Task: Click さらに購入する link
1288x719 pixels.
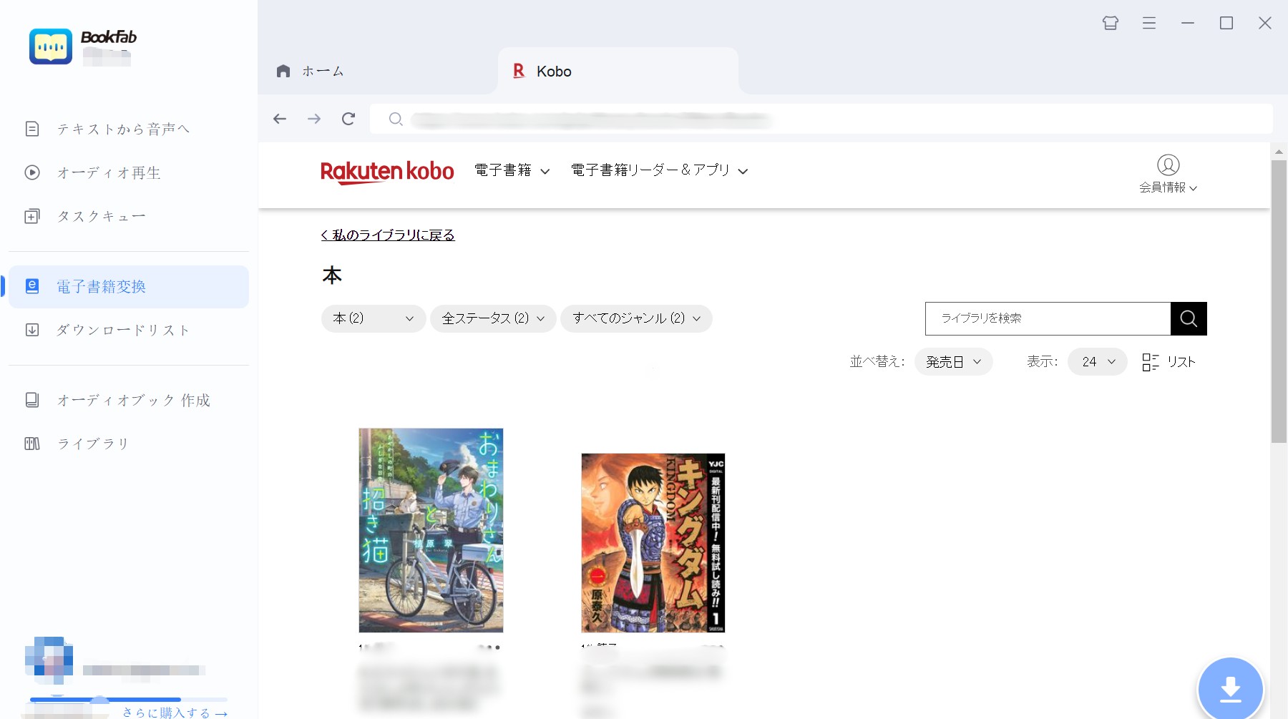Action: pyautogui.click(x=175, y=713)
